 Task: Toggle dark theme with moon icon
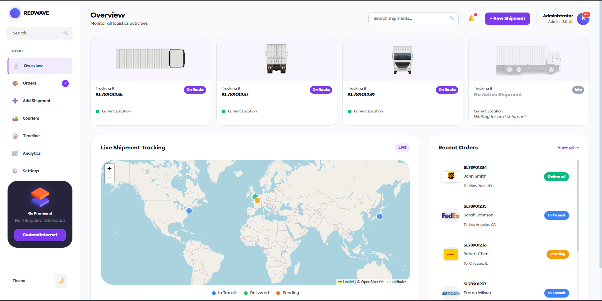tap(61, 281)
